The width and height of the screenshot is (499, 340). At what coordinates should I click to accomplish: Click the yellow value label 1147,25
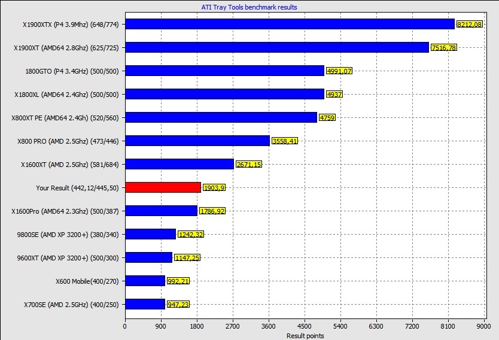point(187,257)
